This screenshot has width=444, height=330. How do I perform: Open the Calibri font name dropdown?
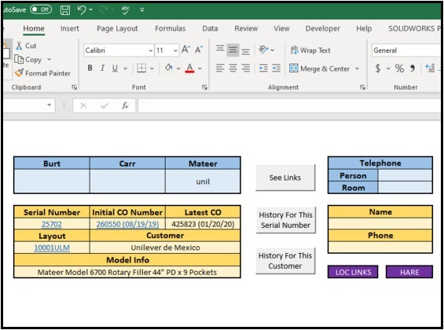(151, 50)
